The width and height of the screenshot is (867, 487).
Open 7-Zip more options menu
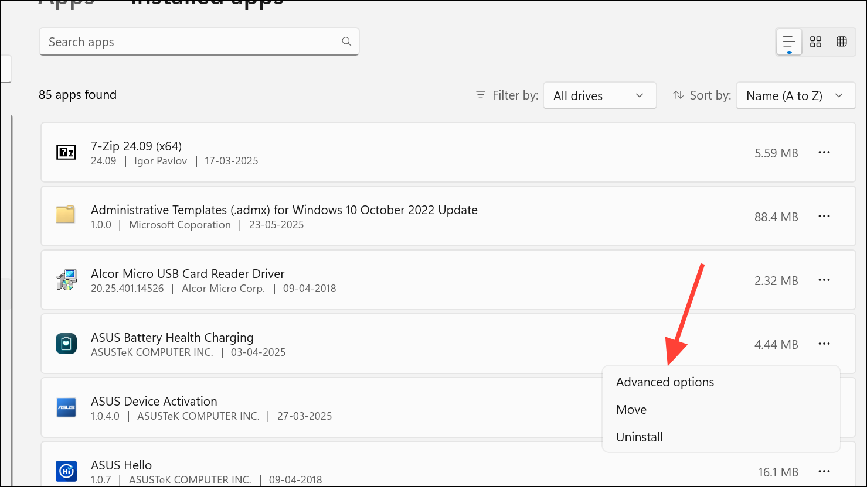(x=824, y=152)
